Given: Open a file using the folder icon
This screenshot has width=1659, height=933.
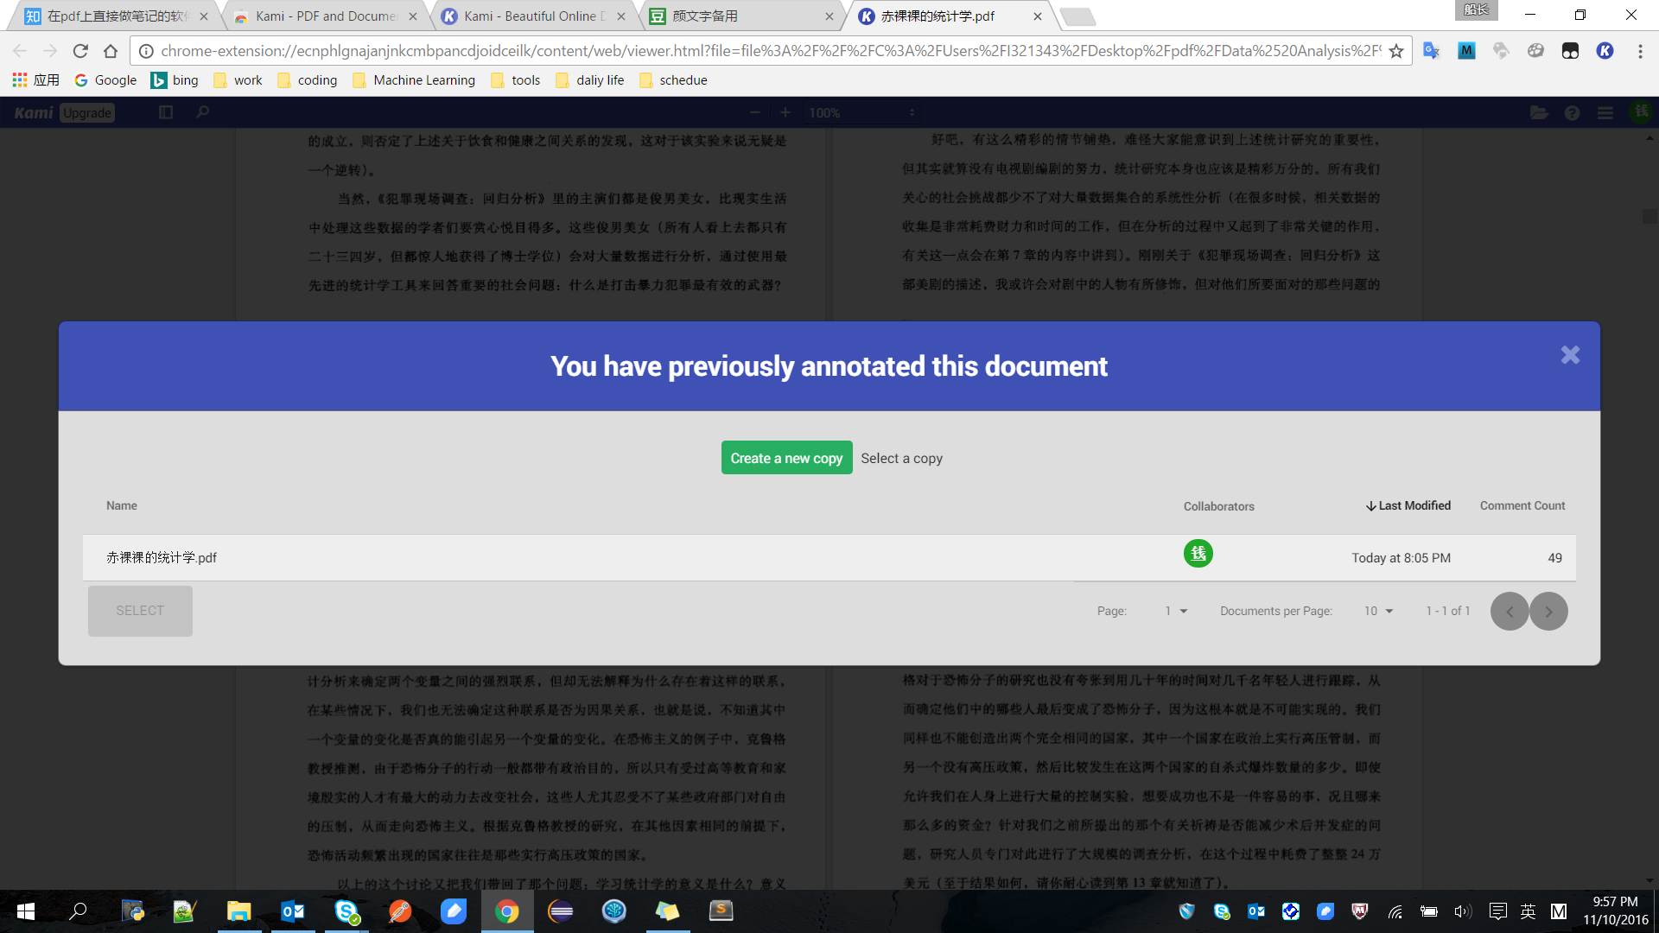Looking at the screenshot, I should click(1539, 112).
